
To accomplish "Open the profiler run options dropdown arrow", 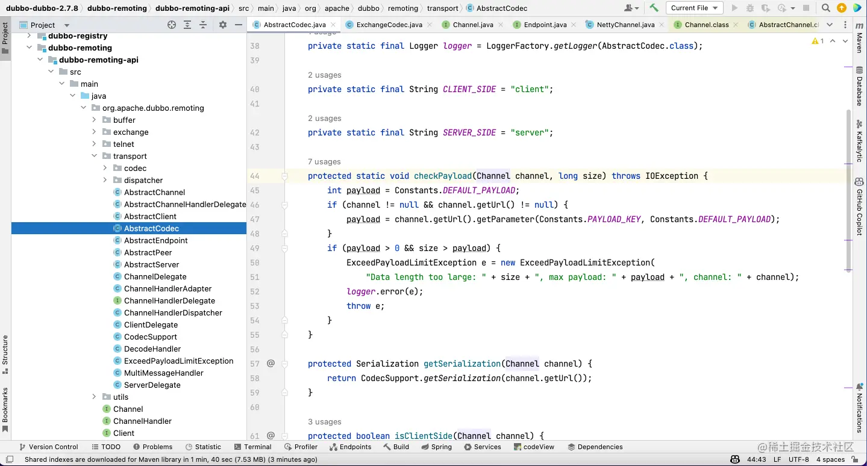I will [x=792, y=8].
